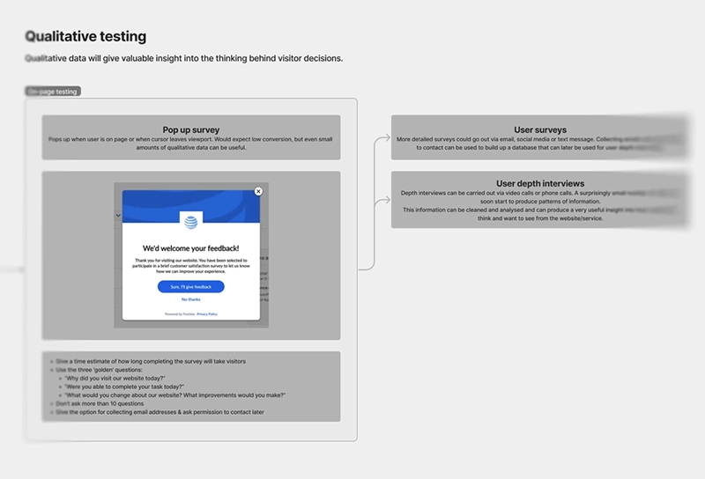This screenshot has height=479, width=705.
Task: Click the bullet about giving a time estimate
Action: click(x=151, y=361)
